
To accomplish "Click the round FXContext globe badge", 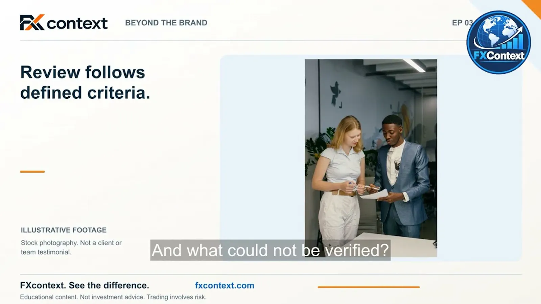I will (x=498, y=42).
